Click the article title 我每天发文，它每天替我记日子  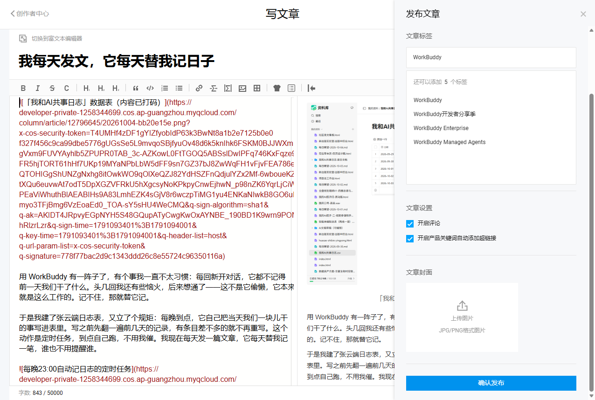(x=117, y=61)
